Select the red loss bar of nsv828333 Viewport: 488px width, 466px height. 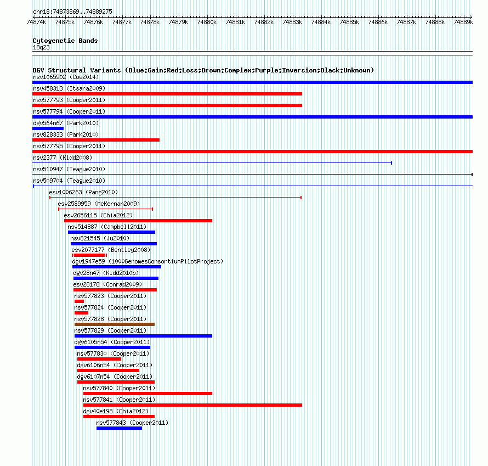click(x=96, y=140)
